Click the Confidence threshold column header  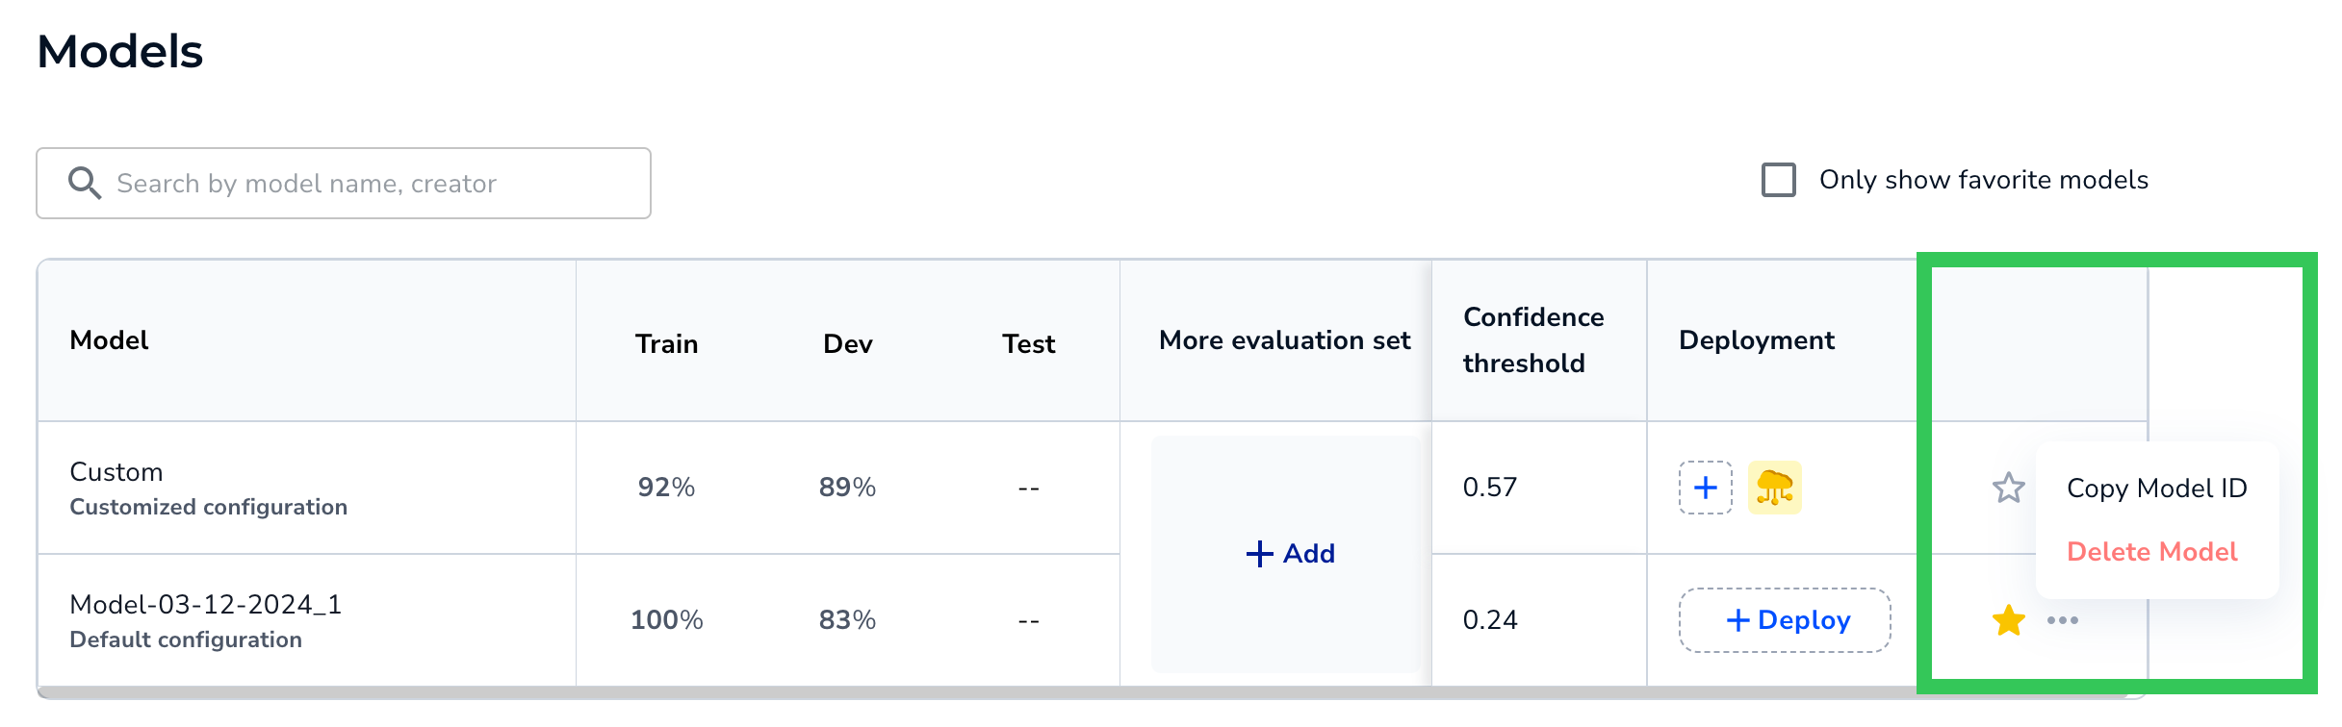(x=1532, y=340)
